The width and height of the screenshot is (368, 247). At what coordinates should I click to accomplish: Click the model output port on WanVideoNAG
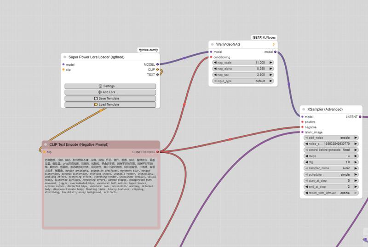point(275,52)
